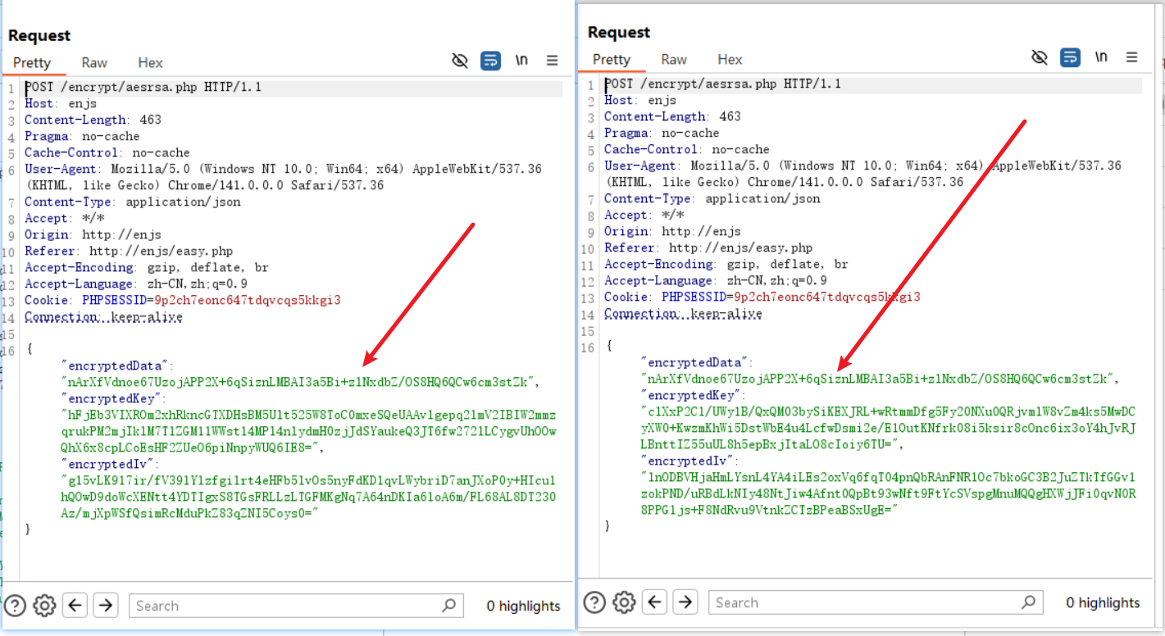This screenshot has width=1165, height=636.
Task: Click Connection keep-alive line in left panel
Action: (103, 316)
